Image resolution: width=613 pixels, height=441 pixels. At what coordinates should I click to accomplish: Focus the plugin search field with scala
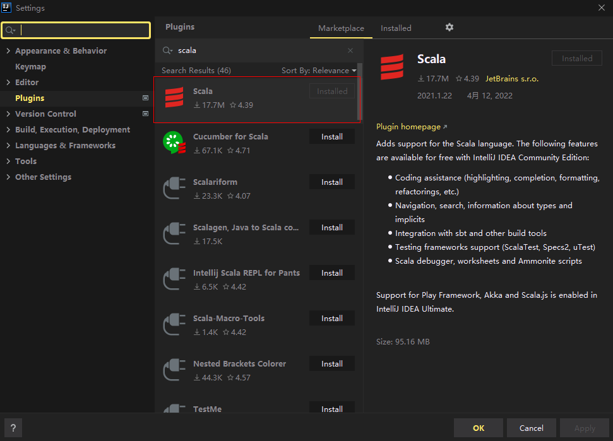(258, 50)
